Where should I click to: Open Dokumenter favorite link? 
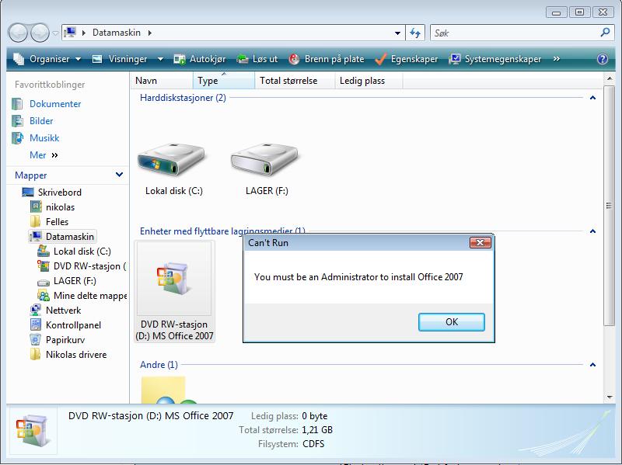(55, 104)
